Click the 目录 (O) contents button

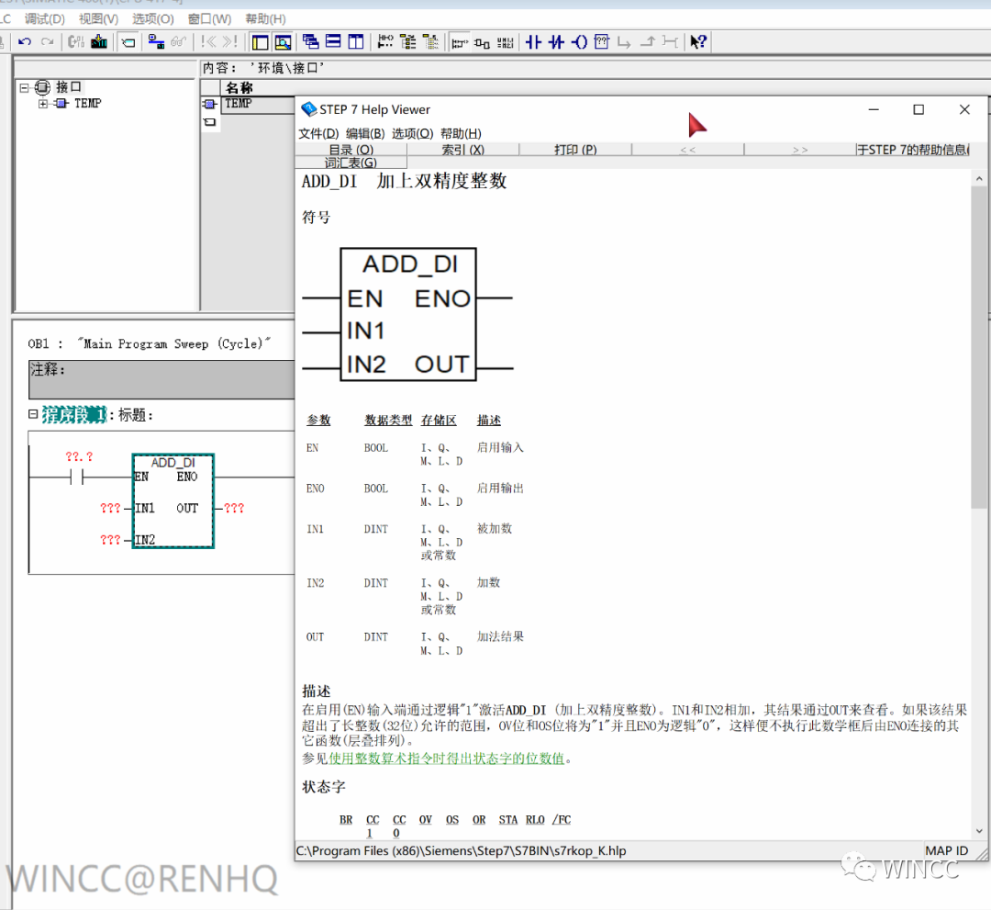(351, 150)
